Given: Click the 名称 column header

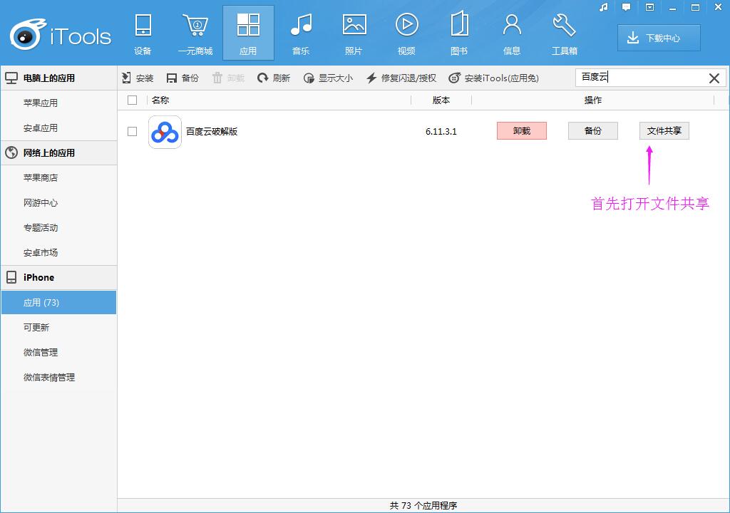Looking at the screenshot, I should [160, 100].
